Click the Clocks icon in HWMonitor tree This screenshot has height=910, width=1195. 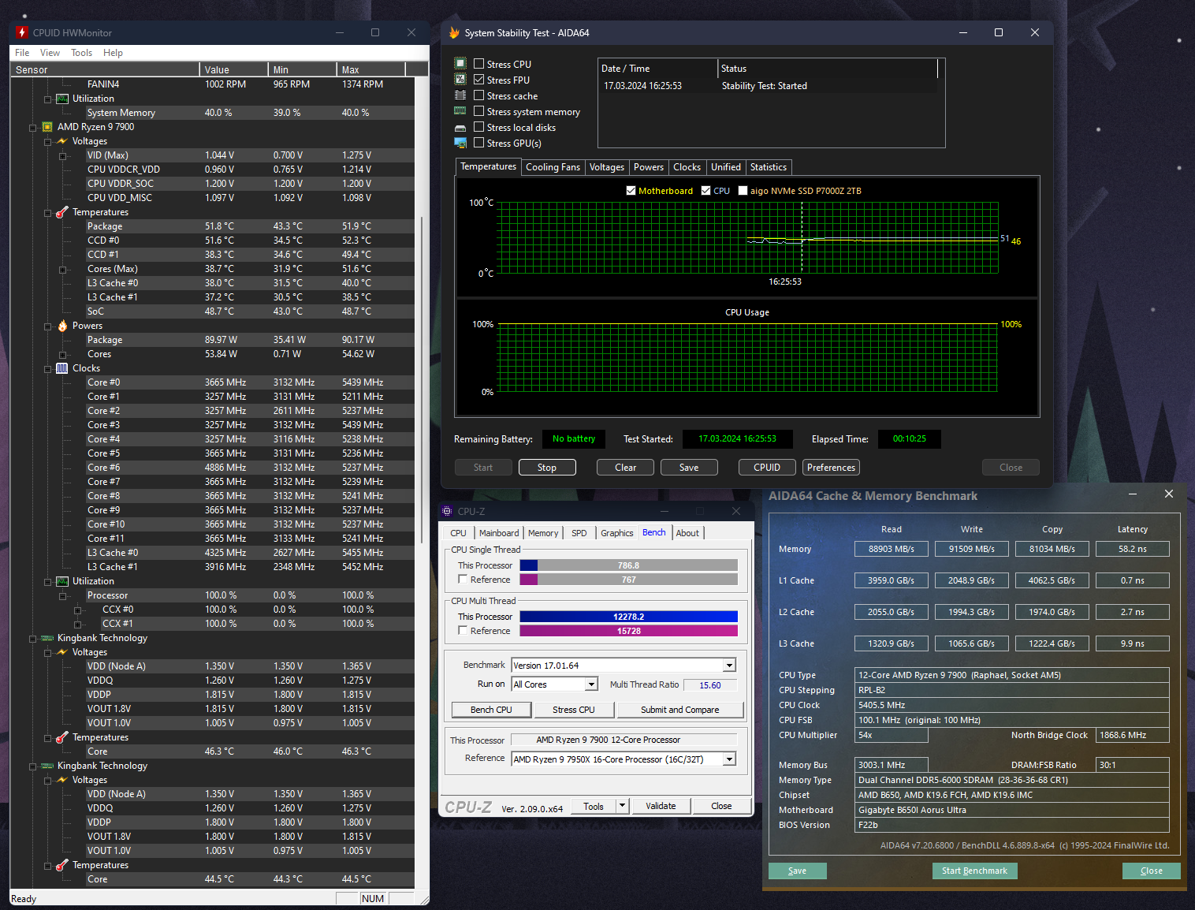62,368
